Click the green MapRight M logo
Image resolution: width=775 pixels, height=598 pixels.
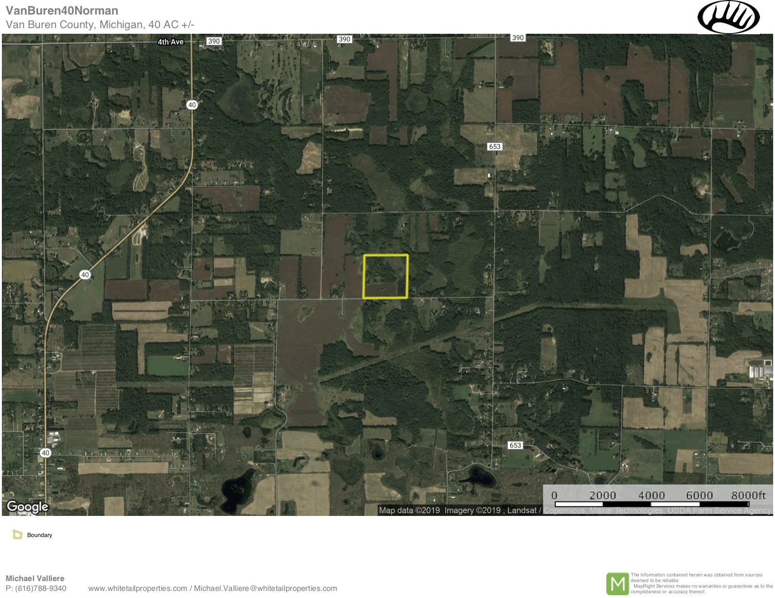(617, 583)
